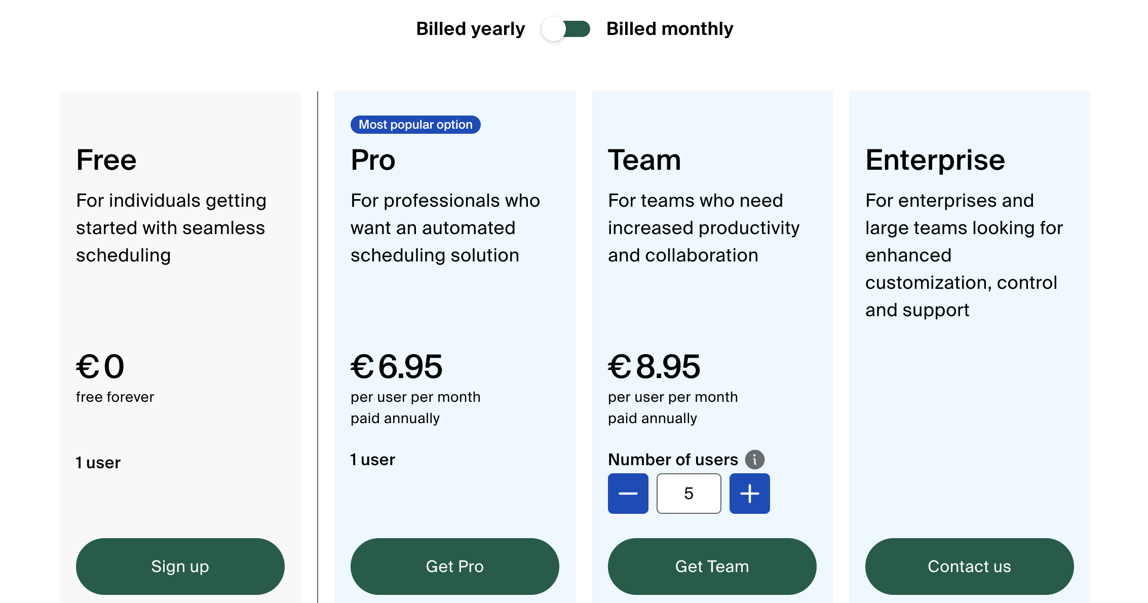Decrease user count with the minus button
The height and width of the screenshot is (603, 1148).
(628, 493)
